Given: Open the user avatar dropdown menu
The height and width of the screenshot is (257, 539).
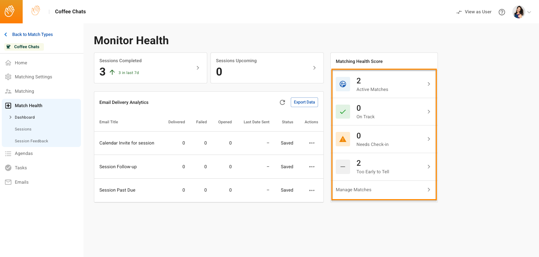Looking at the screenshot, I should pyautogui.click(x=522, y=12).
